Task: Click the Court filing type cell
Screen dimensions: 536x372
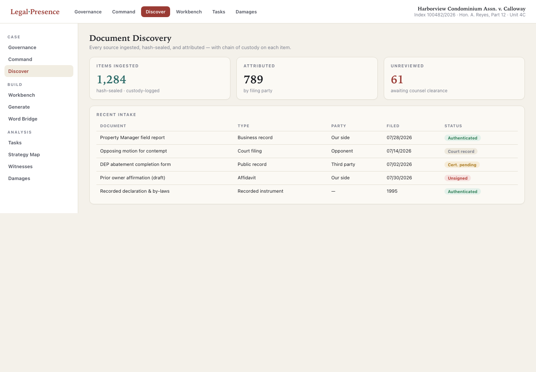Action: click(250, 151)
